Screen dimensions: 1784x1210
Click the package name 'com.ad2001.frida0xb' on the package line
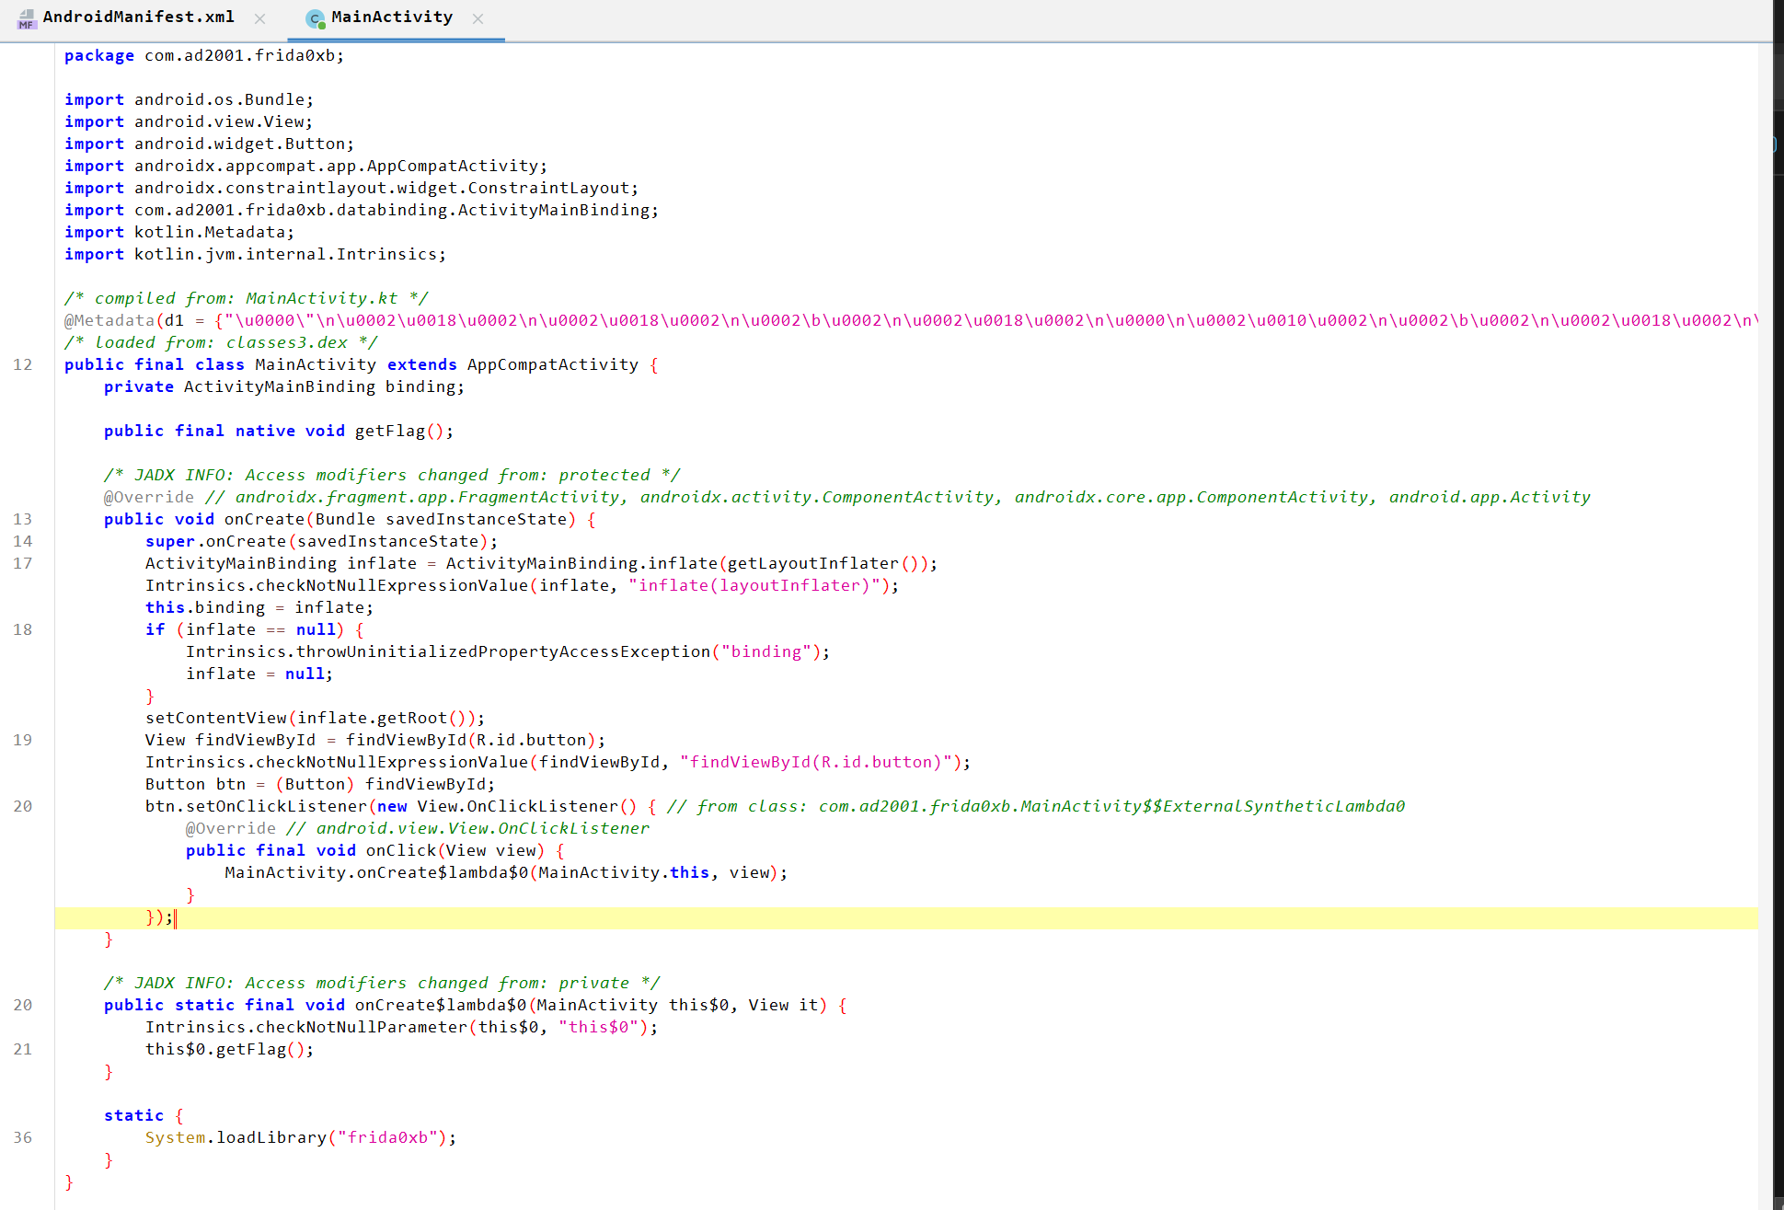pyautogui.click(x=239, y=55)
